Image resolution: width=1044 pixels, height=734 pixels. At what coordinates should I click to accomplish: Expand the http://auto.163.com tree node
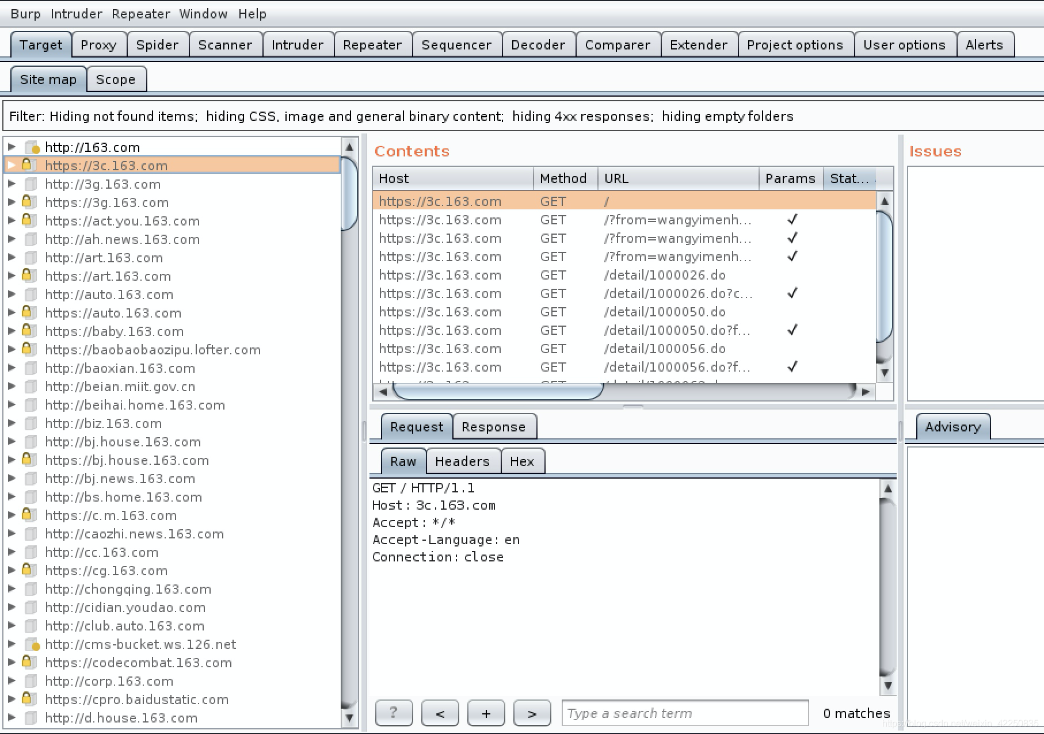coord(12,294)
